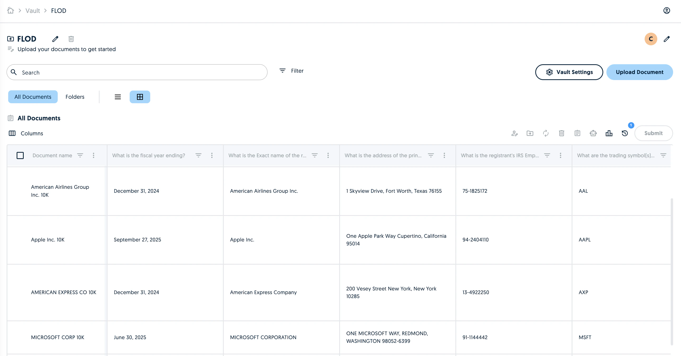681x356 pixels.
Task: Switch to the list view layout
Action: coord(118,97)
